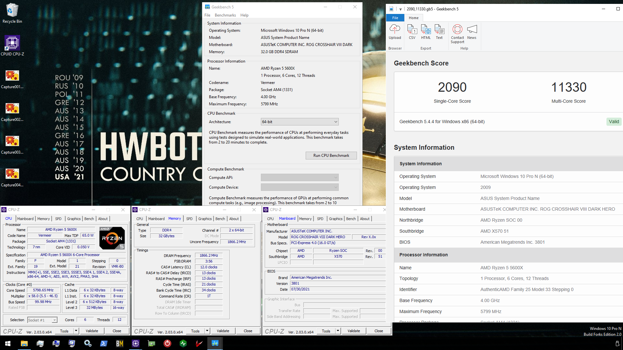The height and width of the screenshot is (350, 623).
Task: Switch to Graphics tab in left CPU-Z window
Action: [74, 219]
